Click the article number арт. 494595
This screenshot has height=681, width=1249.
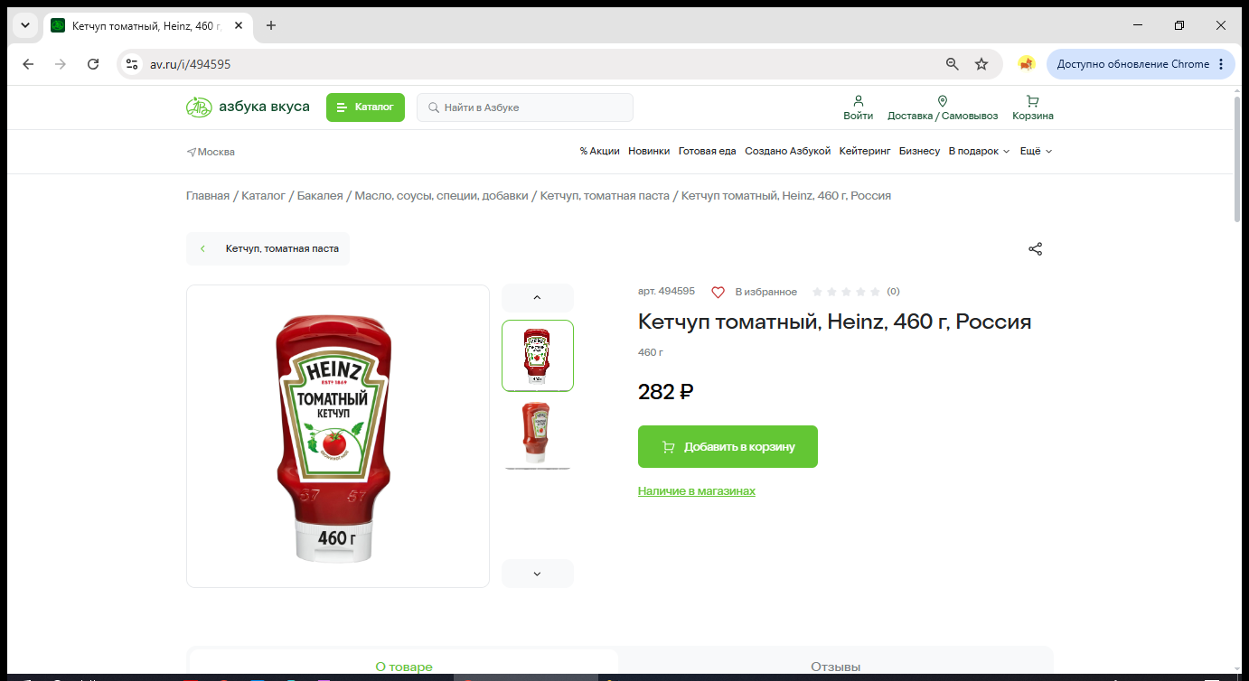[666, 292]
